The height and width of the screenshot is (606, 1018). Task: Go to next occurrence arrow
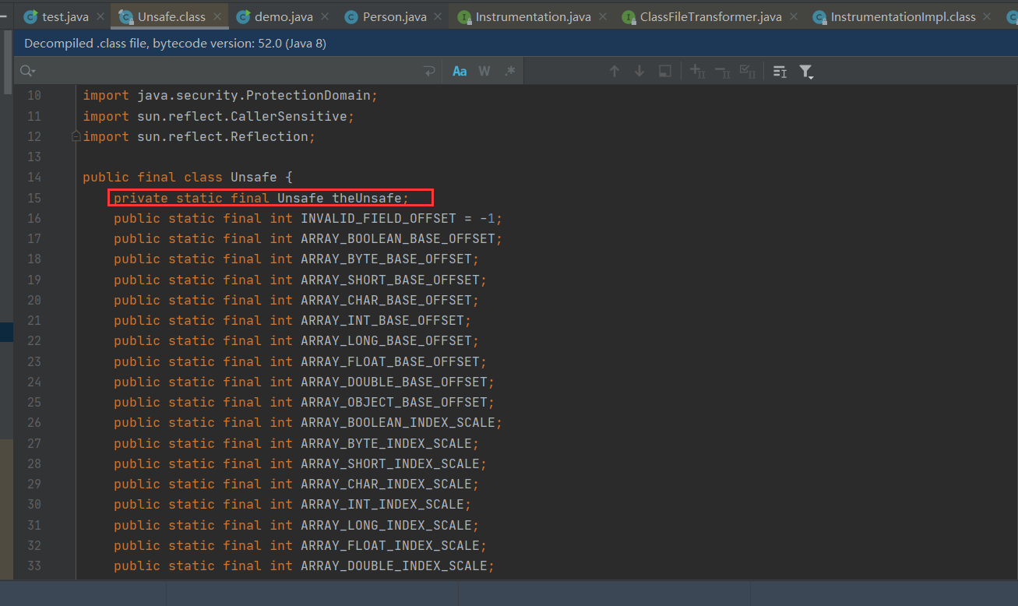coord(639,71)
